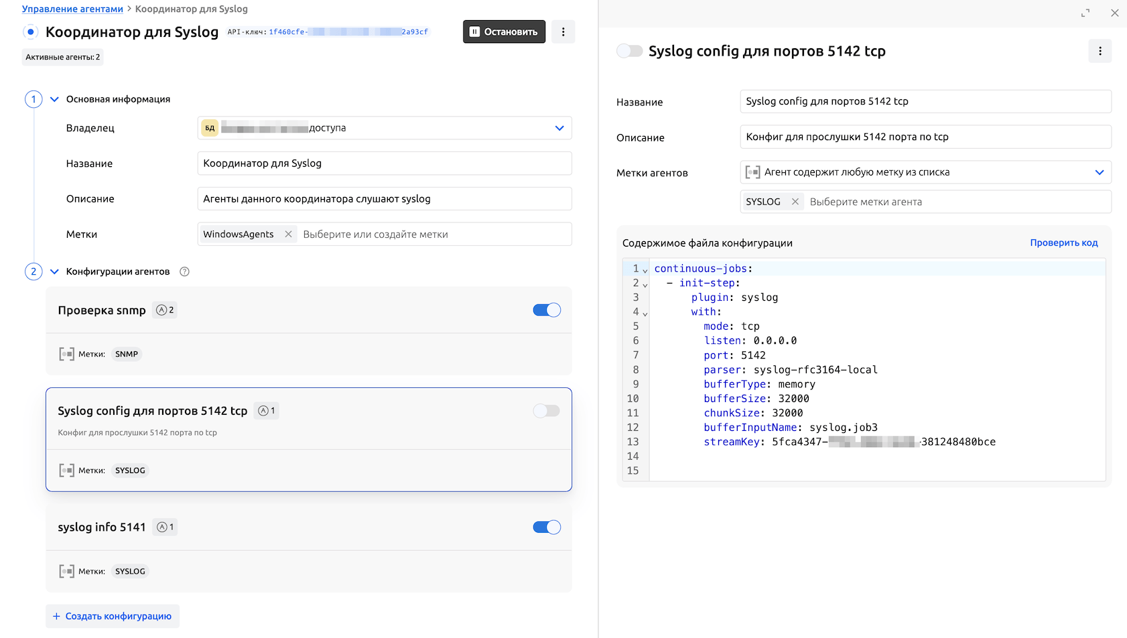This screenshot has width=1127, height=638.
Task: Enable Syslog config 5142 tcp card toggle
Action: pos(546,411)
